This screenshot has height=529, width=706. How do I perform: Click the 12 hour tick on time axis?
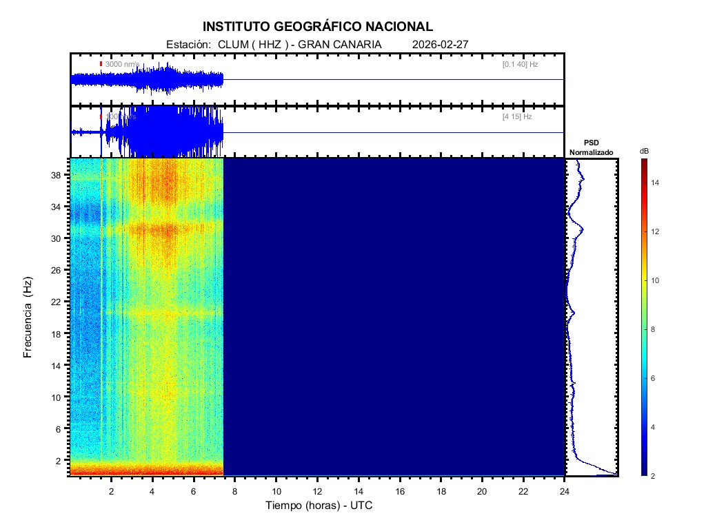click(317, 491)
